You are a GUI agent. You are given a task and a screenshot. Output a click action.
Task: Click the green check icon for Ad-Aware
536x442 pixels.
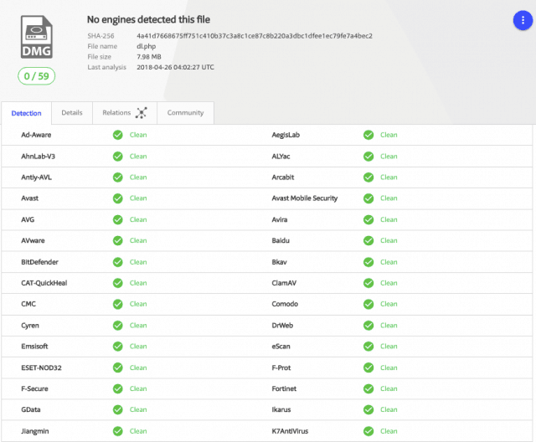(117, 135)
